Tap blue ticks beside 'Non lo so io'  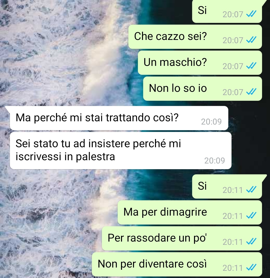click(251, 92)
